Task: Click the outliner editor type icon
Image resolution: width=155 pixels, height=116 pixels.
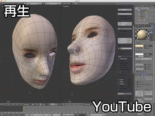Action: 137,6
